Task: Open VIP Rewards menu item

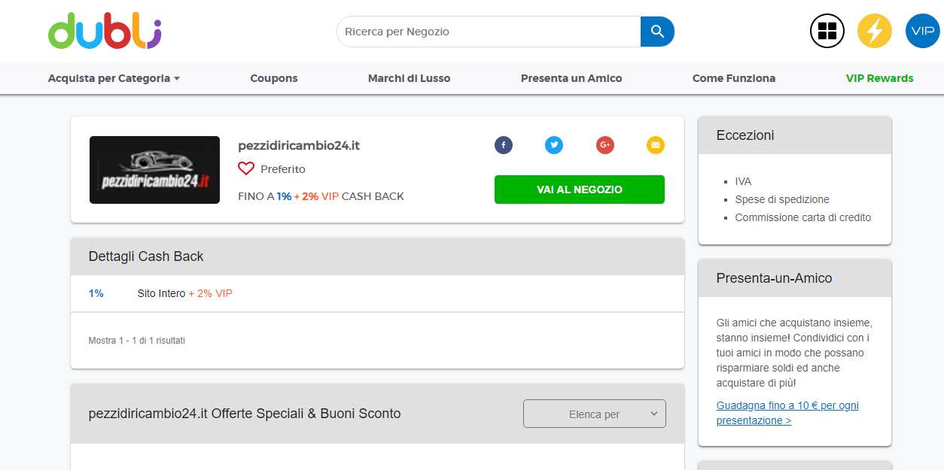Action: click(880, 78)
